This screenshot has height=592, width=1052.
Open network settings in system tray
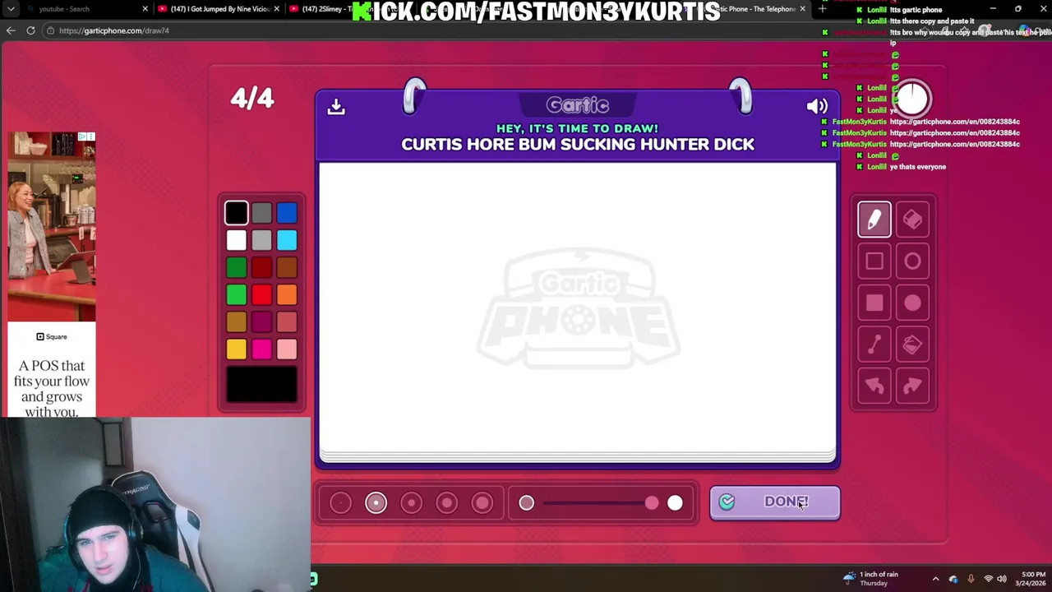click(x=988, y=579)
